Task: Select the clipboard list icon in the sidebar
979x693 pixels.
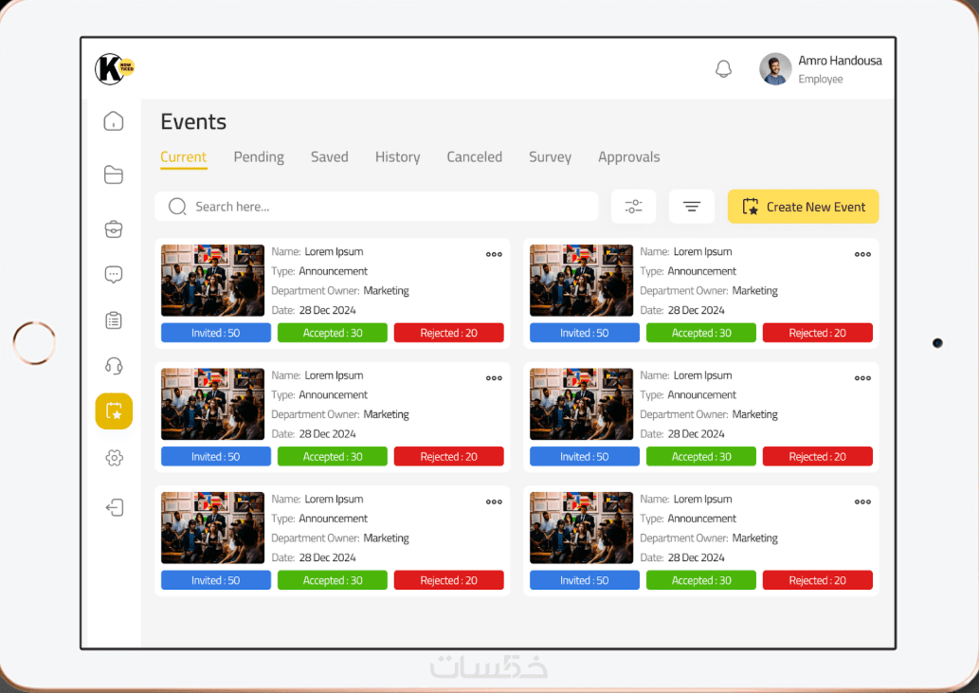Action: (114, 320)
